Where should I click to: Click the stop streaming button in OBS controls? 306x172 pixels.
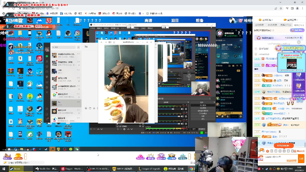coord(203,105)
